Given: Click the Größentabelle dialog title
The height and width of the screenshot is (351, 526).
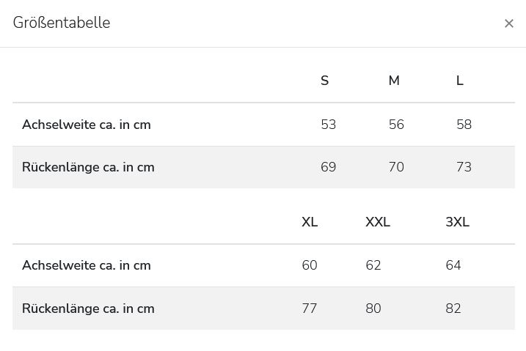Looking at the screenshot, I should 62,23.
